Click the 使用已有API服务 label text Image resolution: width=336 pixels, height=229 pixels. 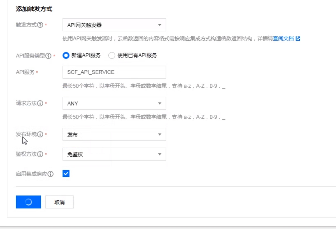click(137, 56)
